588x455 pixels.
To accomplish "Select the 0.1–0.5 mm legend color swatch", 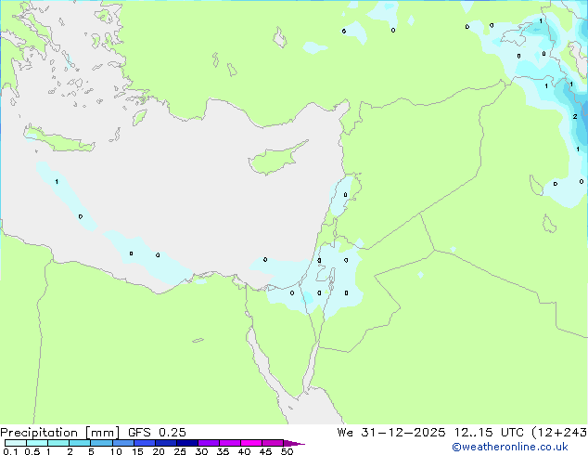I will [x=16, y=443].
